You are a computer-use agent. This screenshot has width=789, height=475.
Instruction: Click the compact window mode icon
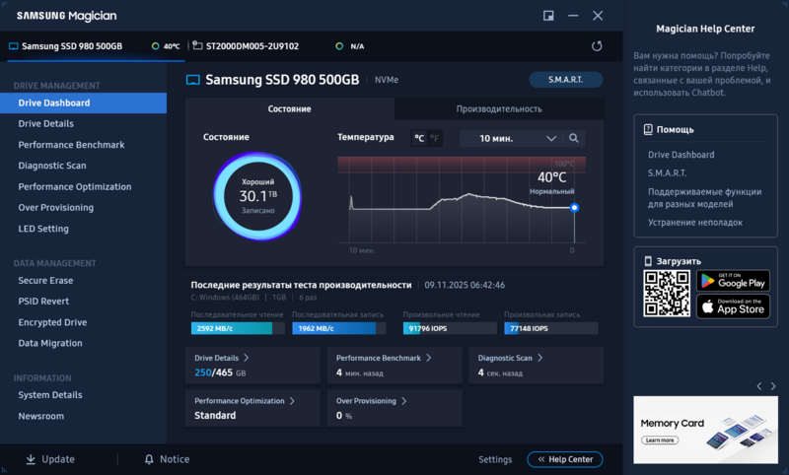coord(548,16)
